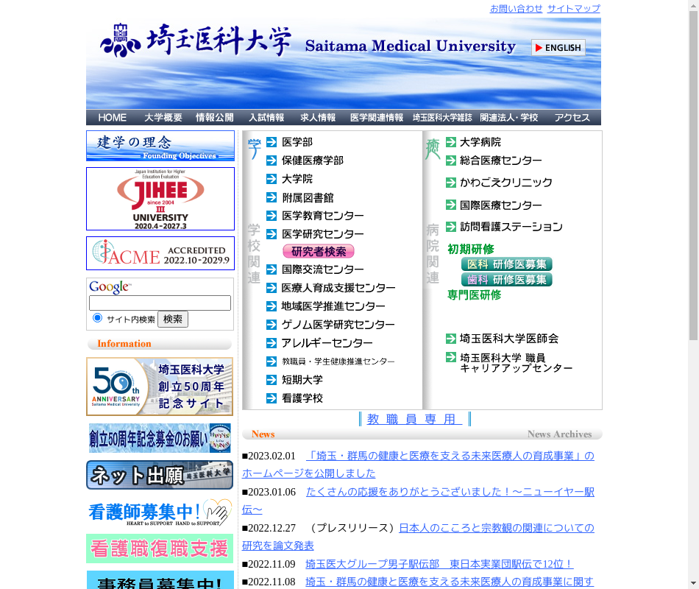
Task: Click the arrow icon beside 国際交流センター
Action: pyautogui.click(x=272, y=269)
